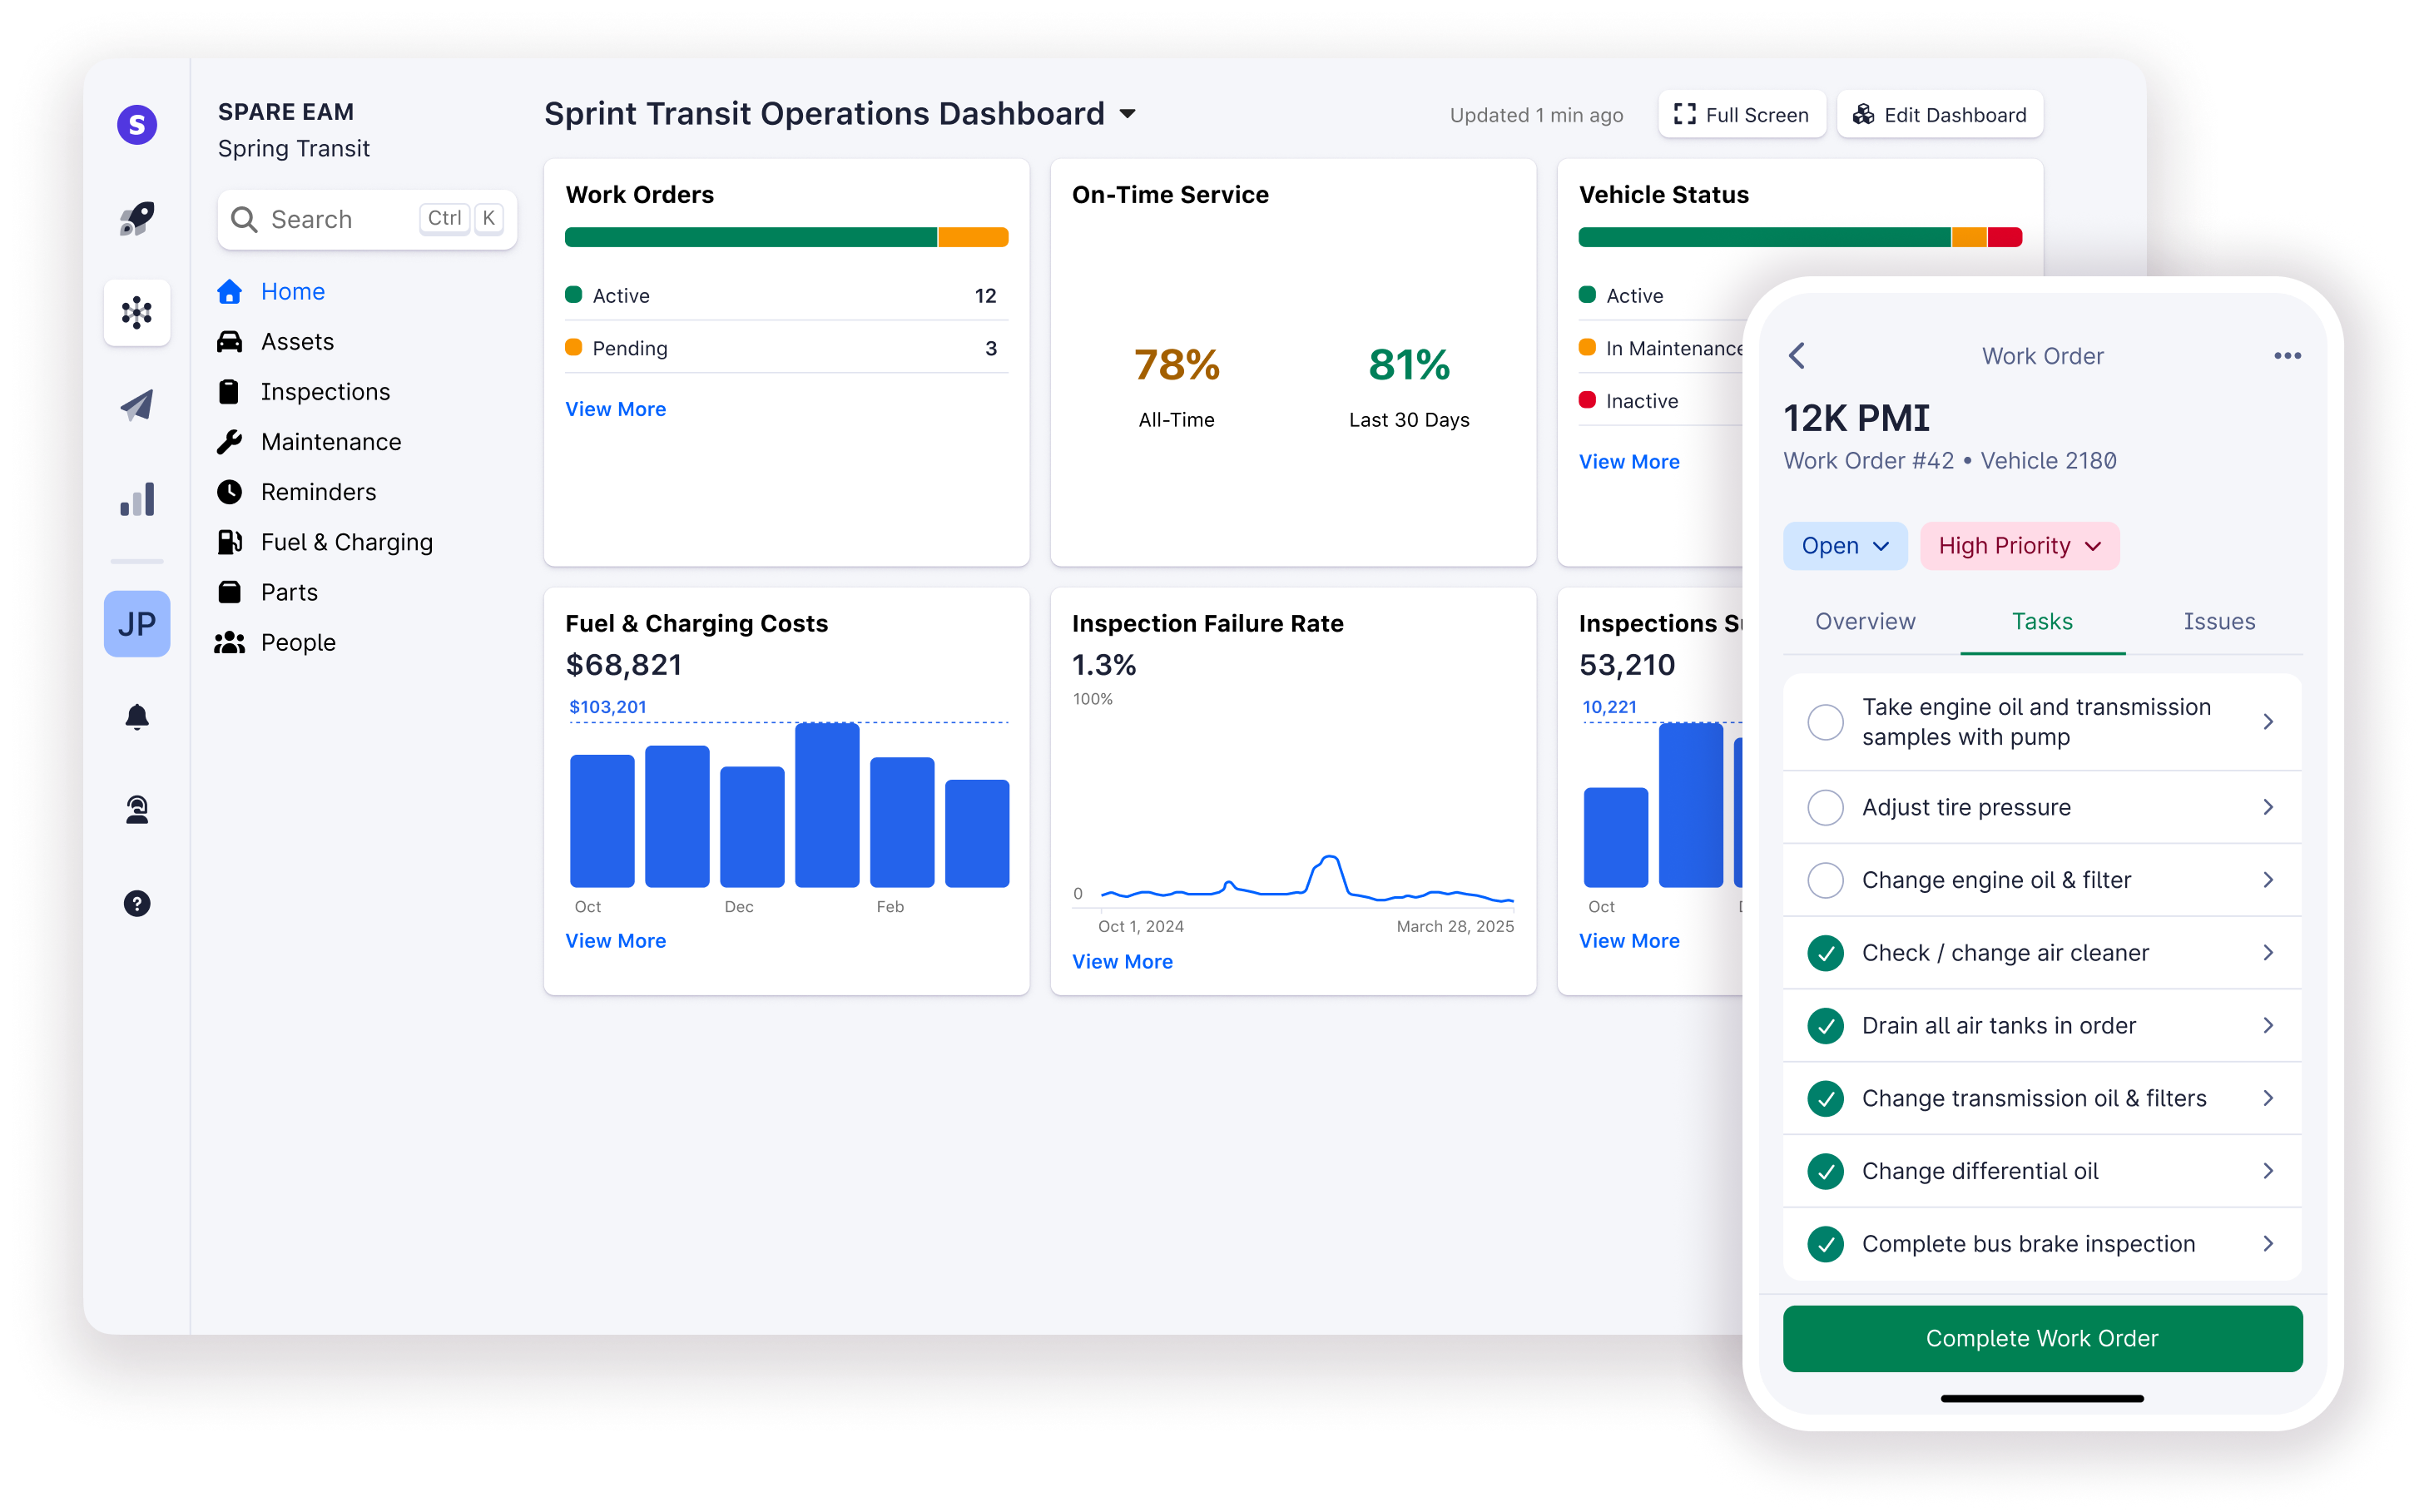Screen dimensions: 2419x1512
Task: Click the tallest Fuel & Charging Costs bar
Action: [x=827, y=805]
